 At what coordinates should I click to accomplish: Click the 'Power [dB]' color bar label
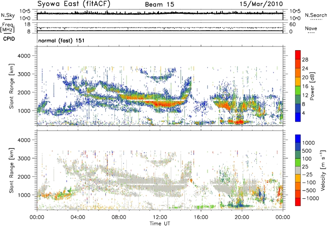pos(312,86)
